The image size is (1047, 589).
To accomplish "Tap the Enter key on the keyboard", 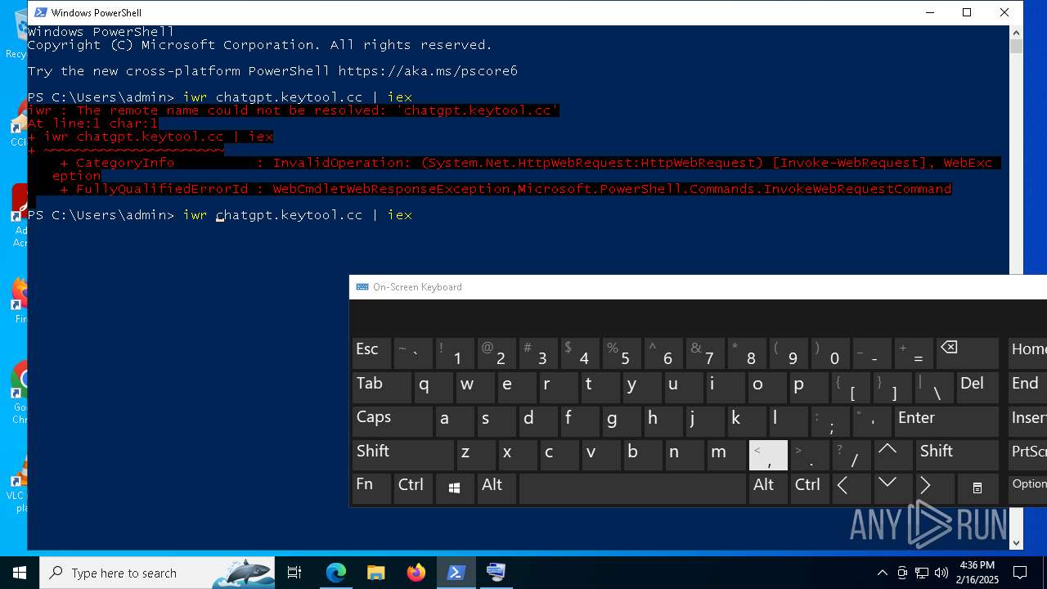I will [946, 420].
